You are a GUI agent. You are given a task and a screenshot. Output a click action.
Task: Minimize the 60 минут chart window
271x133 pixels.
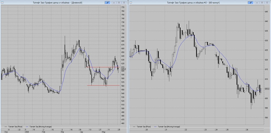click(x=257, y=3)
